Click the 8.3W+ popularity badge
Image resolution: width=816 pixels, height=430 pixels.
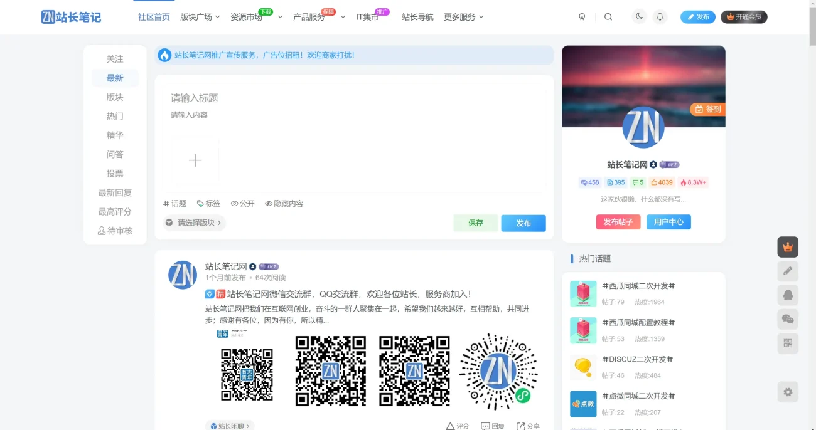coord(693,182)
